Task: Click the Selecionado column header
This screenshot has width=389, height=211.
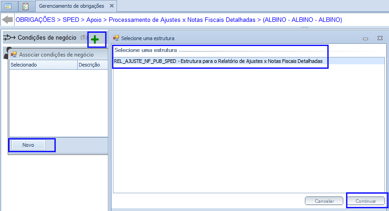Action: tap(43, 65)
